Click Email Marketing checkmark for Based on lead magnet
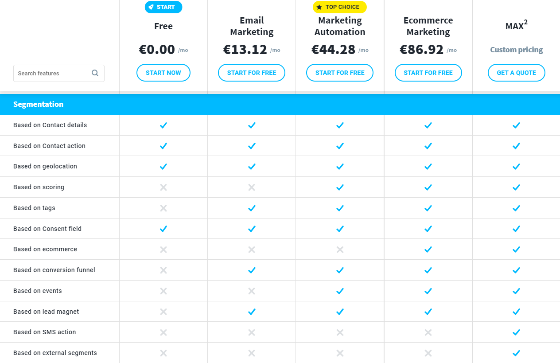 [x=252, y=312]
